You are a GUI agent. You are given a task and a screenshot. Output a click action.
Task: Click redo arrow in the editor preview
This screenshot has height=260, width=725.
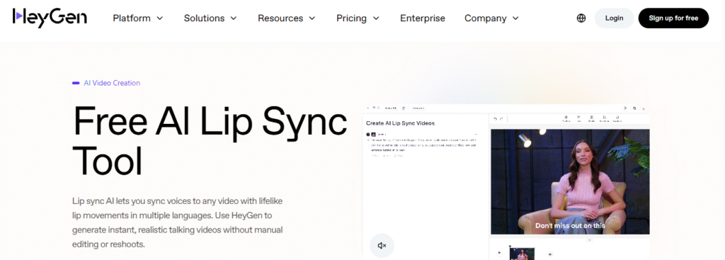click(501, 119)
